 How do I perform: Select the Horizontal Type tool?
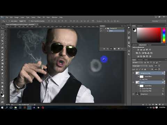[x=2, y=76]
